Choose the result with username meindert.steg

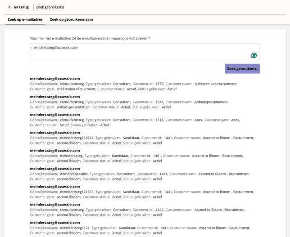[55, 151]
